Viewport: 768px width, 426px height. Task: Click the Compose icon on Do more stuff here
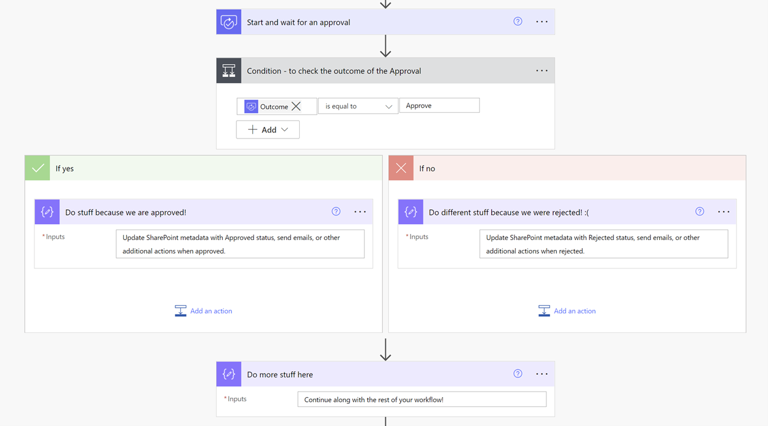tap(228, 374)
